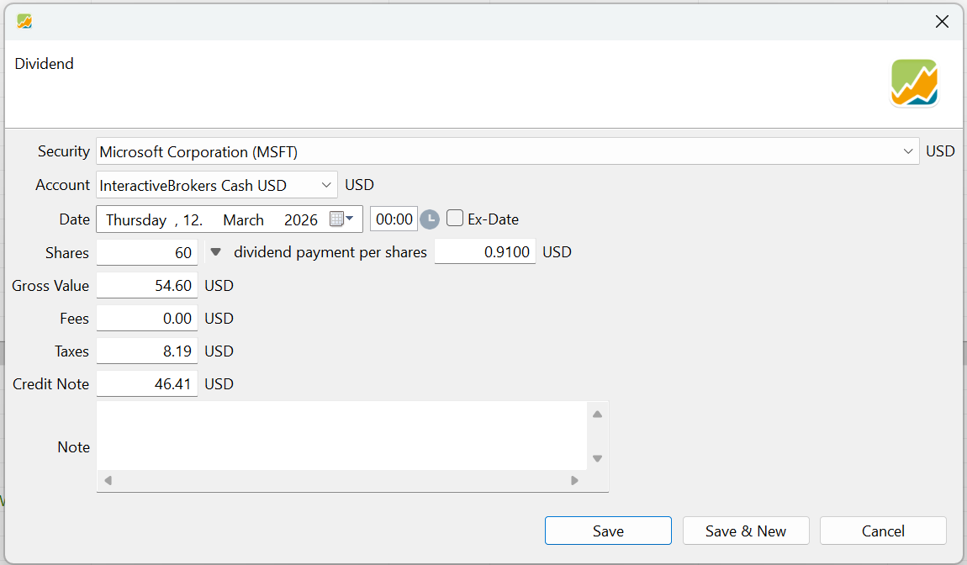Screen dimensions: 967x565
Task: Open the calendar date picker icon
Action: point(341,219)
